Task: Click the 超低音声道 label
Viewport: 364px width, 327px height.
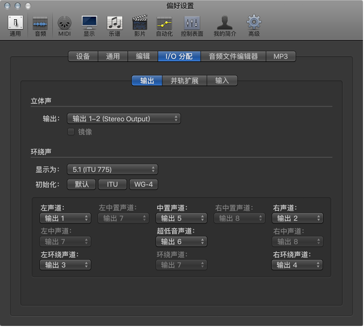Action: coord(176,231)
